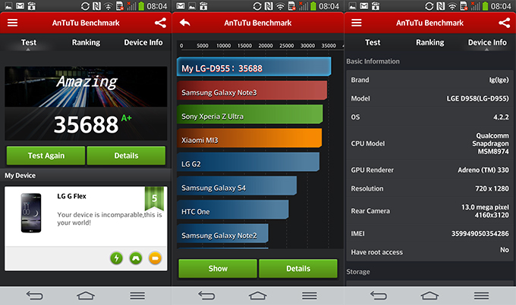
Task: Tap share icon on right Device Info screen
Action: point(505,23)
